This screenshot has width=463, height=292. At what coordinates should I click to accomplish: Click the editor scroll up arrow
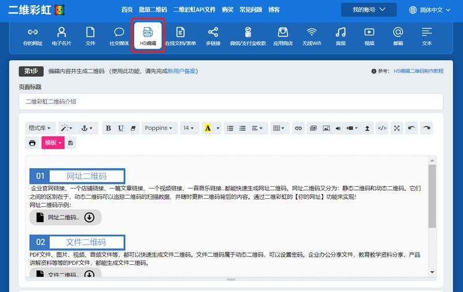point(432,160)
